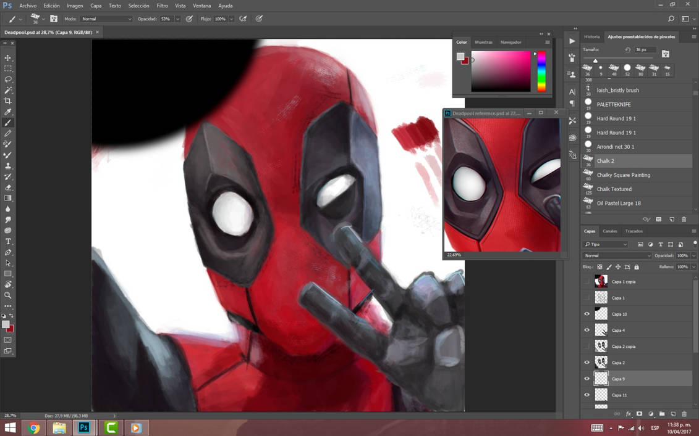The image size is (699, 436).
Task: Open the Paragraph panel icon
Action: tap(572, 103)
